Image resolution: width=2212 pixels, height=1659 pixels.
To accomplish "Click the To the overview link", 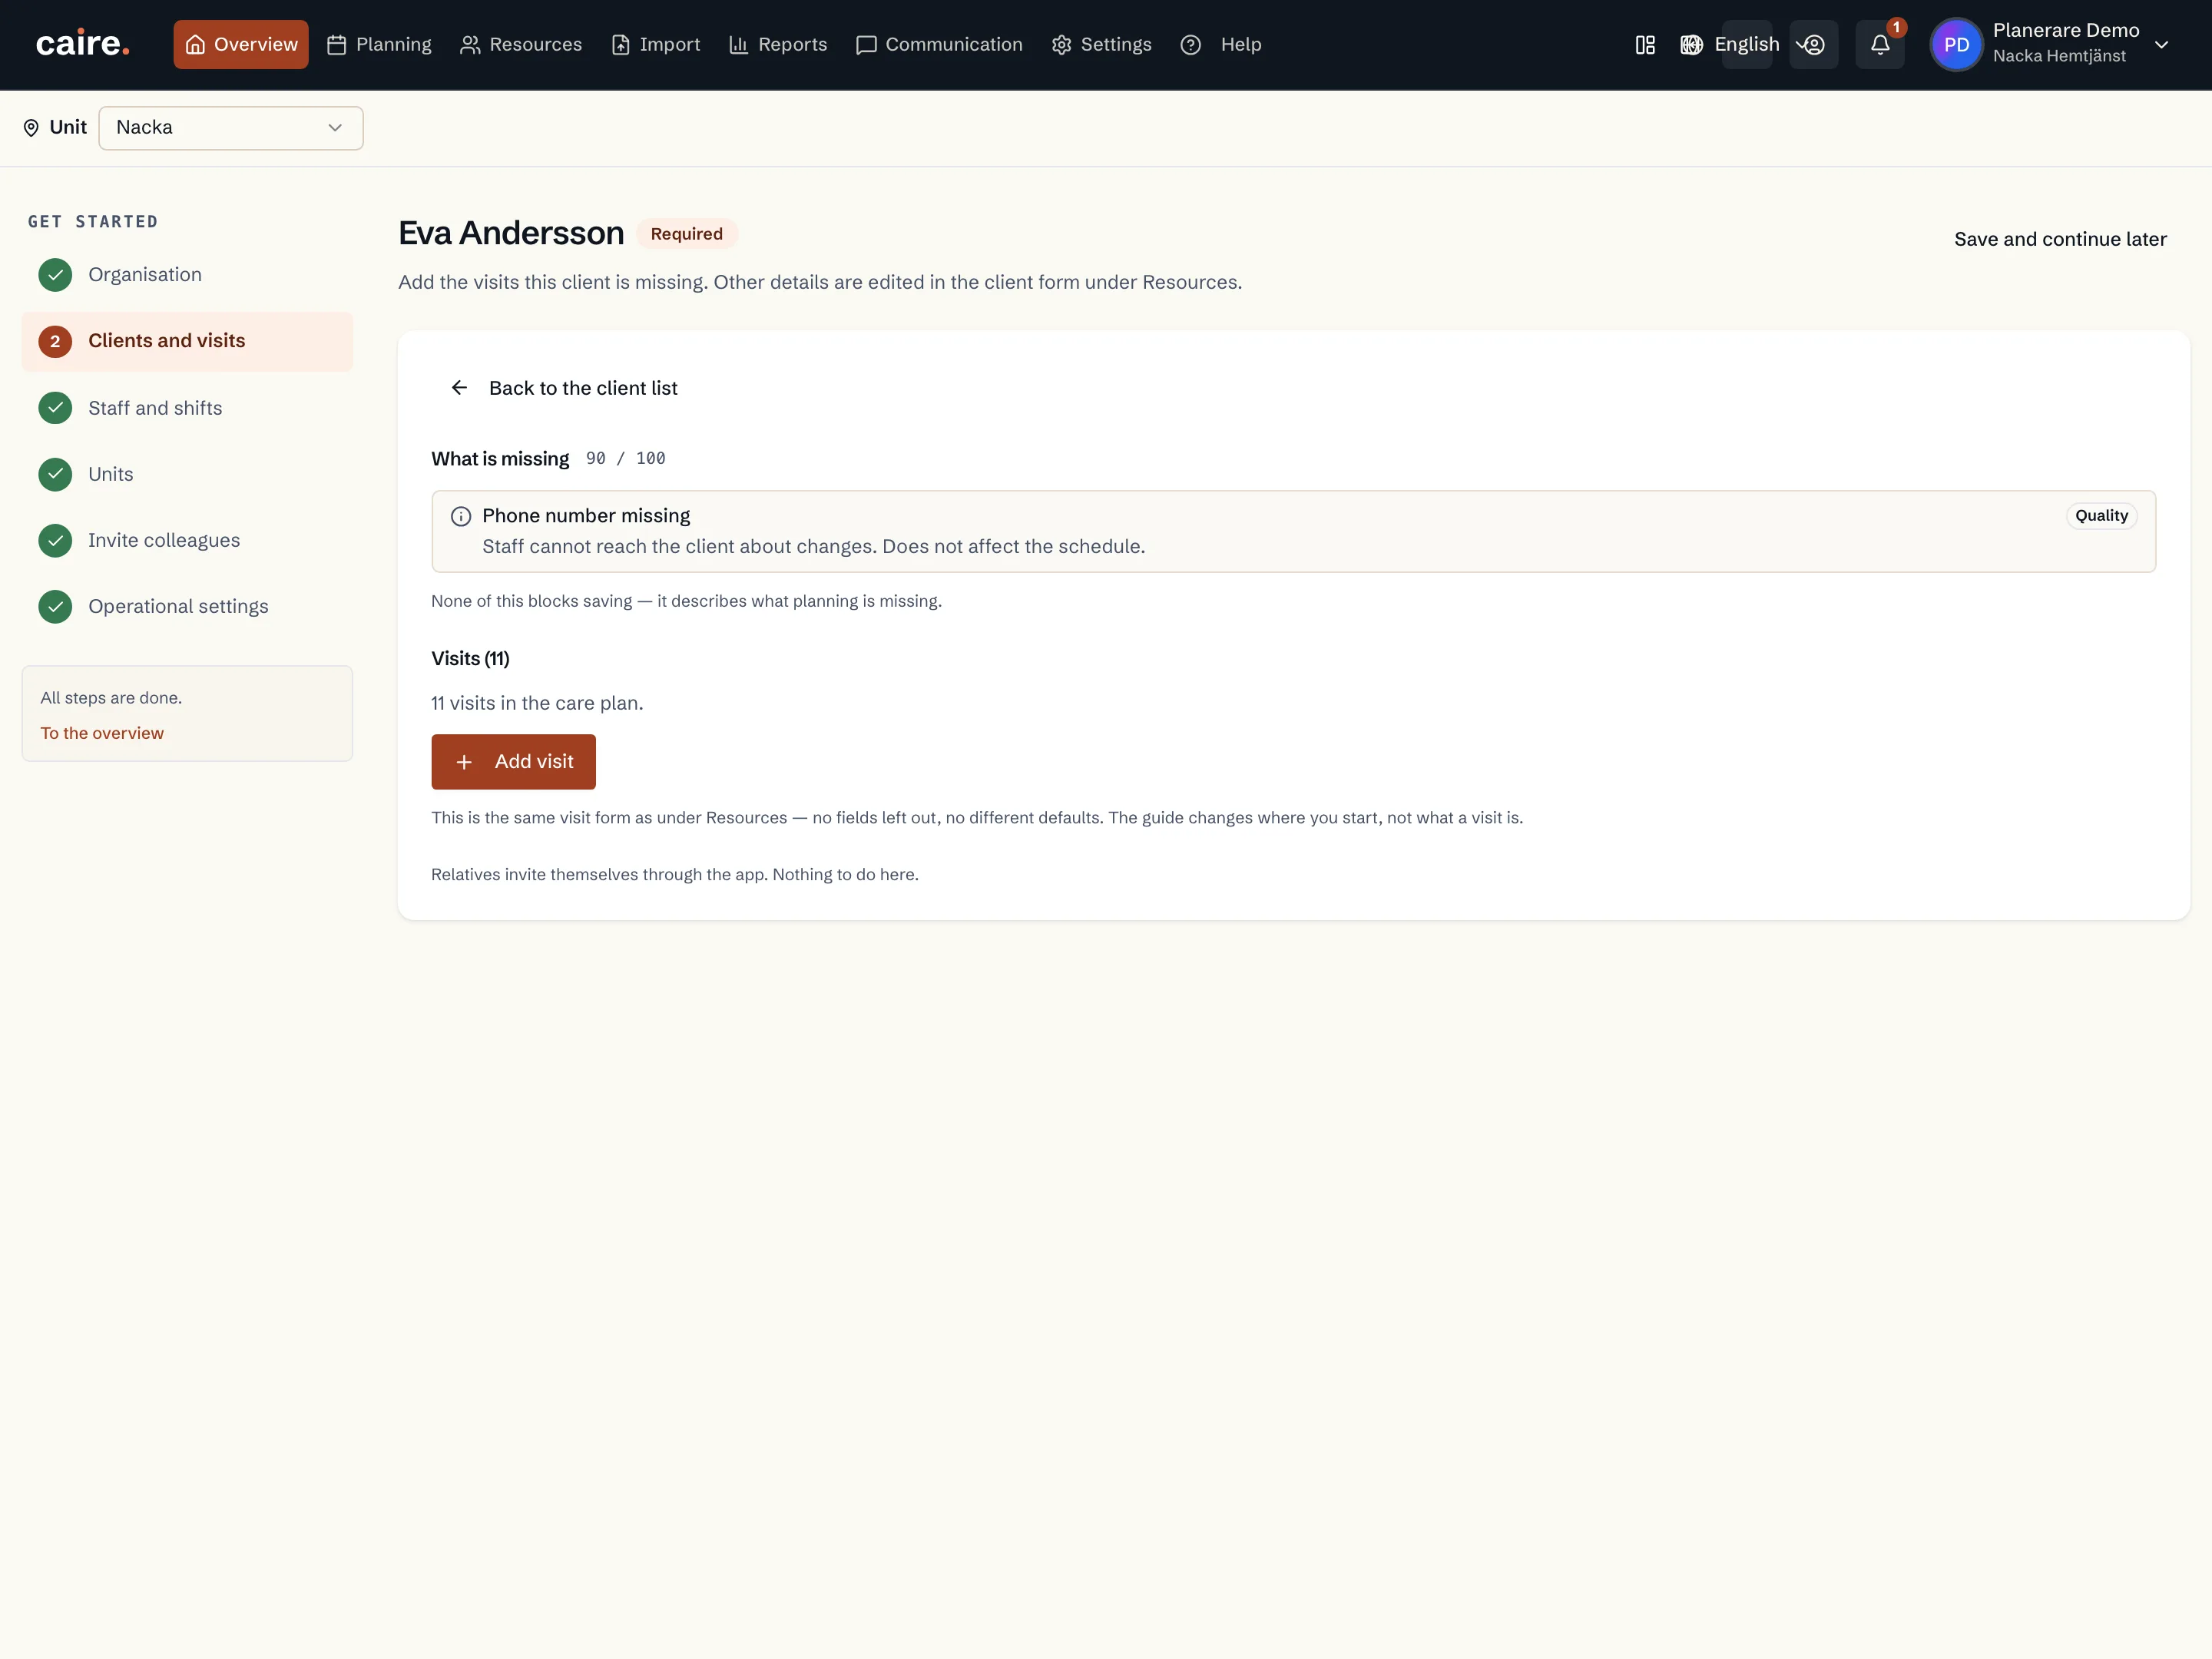I will tap(102, 733).
